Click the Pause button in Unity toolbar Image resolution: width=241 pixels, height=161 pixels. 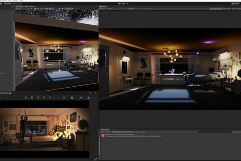click(x=124, y=4)
